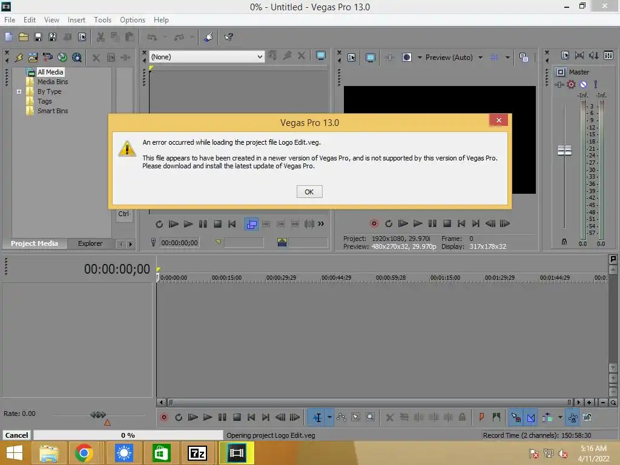Open Preview (Auto) quality dropdown
Image resolution: width=620 pixels, height=465 pixels.
pos(480,58)
